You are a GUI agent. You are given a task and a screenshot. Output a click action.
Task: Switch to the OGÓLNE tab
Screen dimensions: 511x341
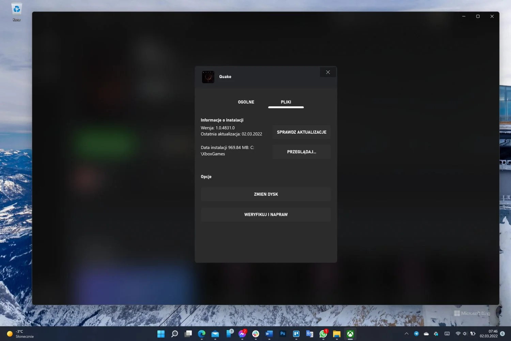click(x=246, y=102)
